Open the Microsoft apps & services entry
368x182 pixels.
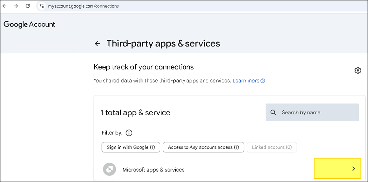tap(153, 170)
